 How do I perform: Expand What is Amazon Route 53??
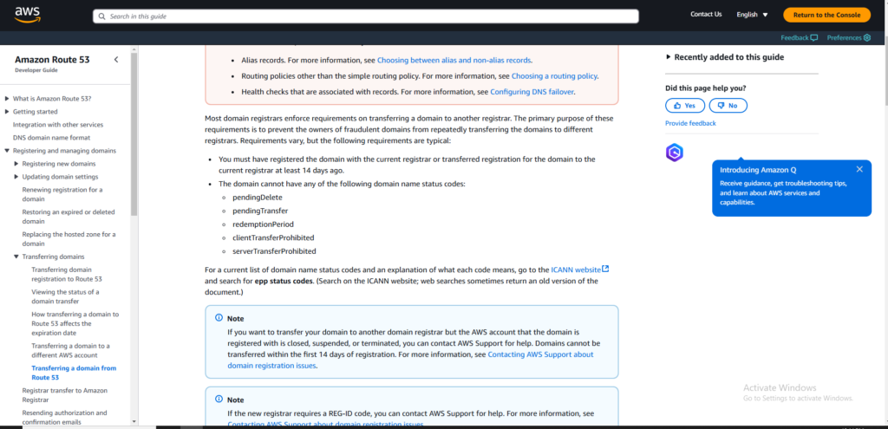pos(7,99)
